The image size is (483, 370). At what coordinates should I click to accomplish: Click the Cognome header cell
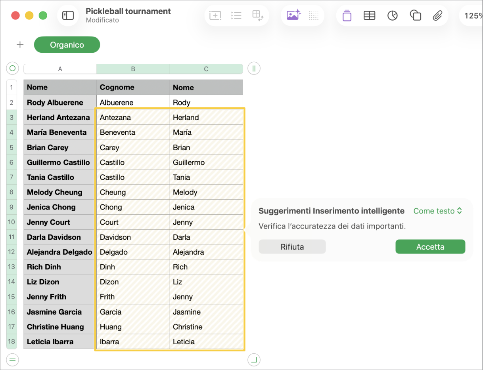point(133,88)
